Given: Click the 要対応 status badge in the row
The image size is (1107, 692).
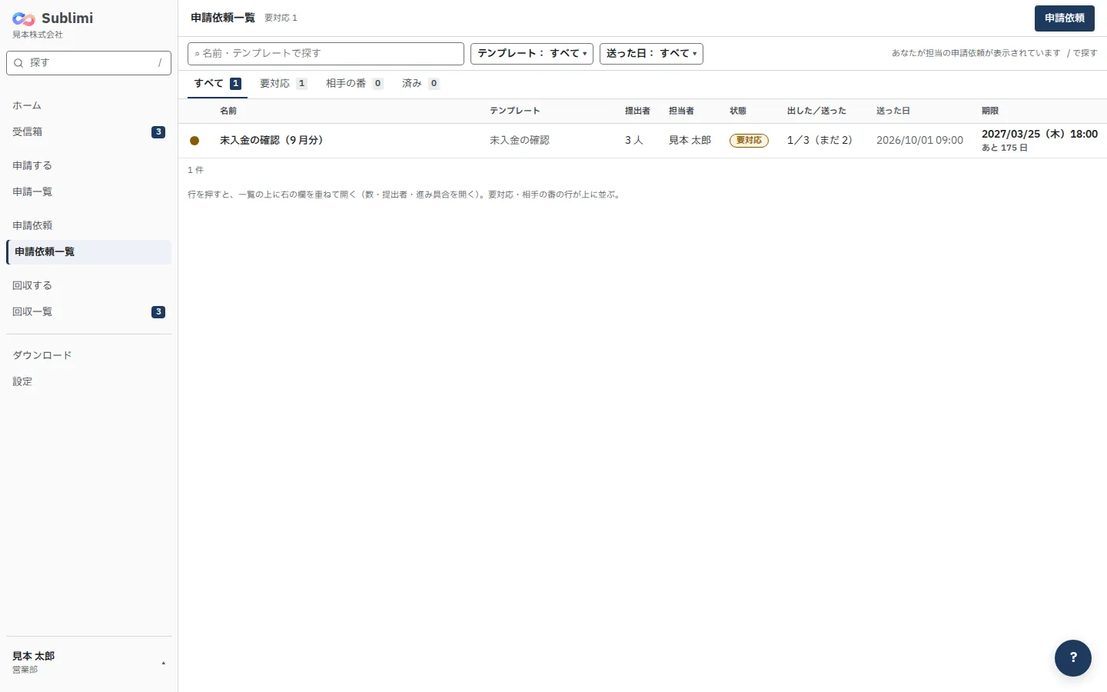Looking at the screenshot, I should tap(749, 141).
